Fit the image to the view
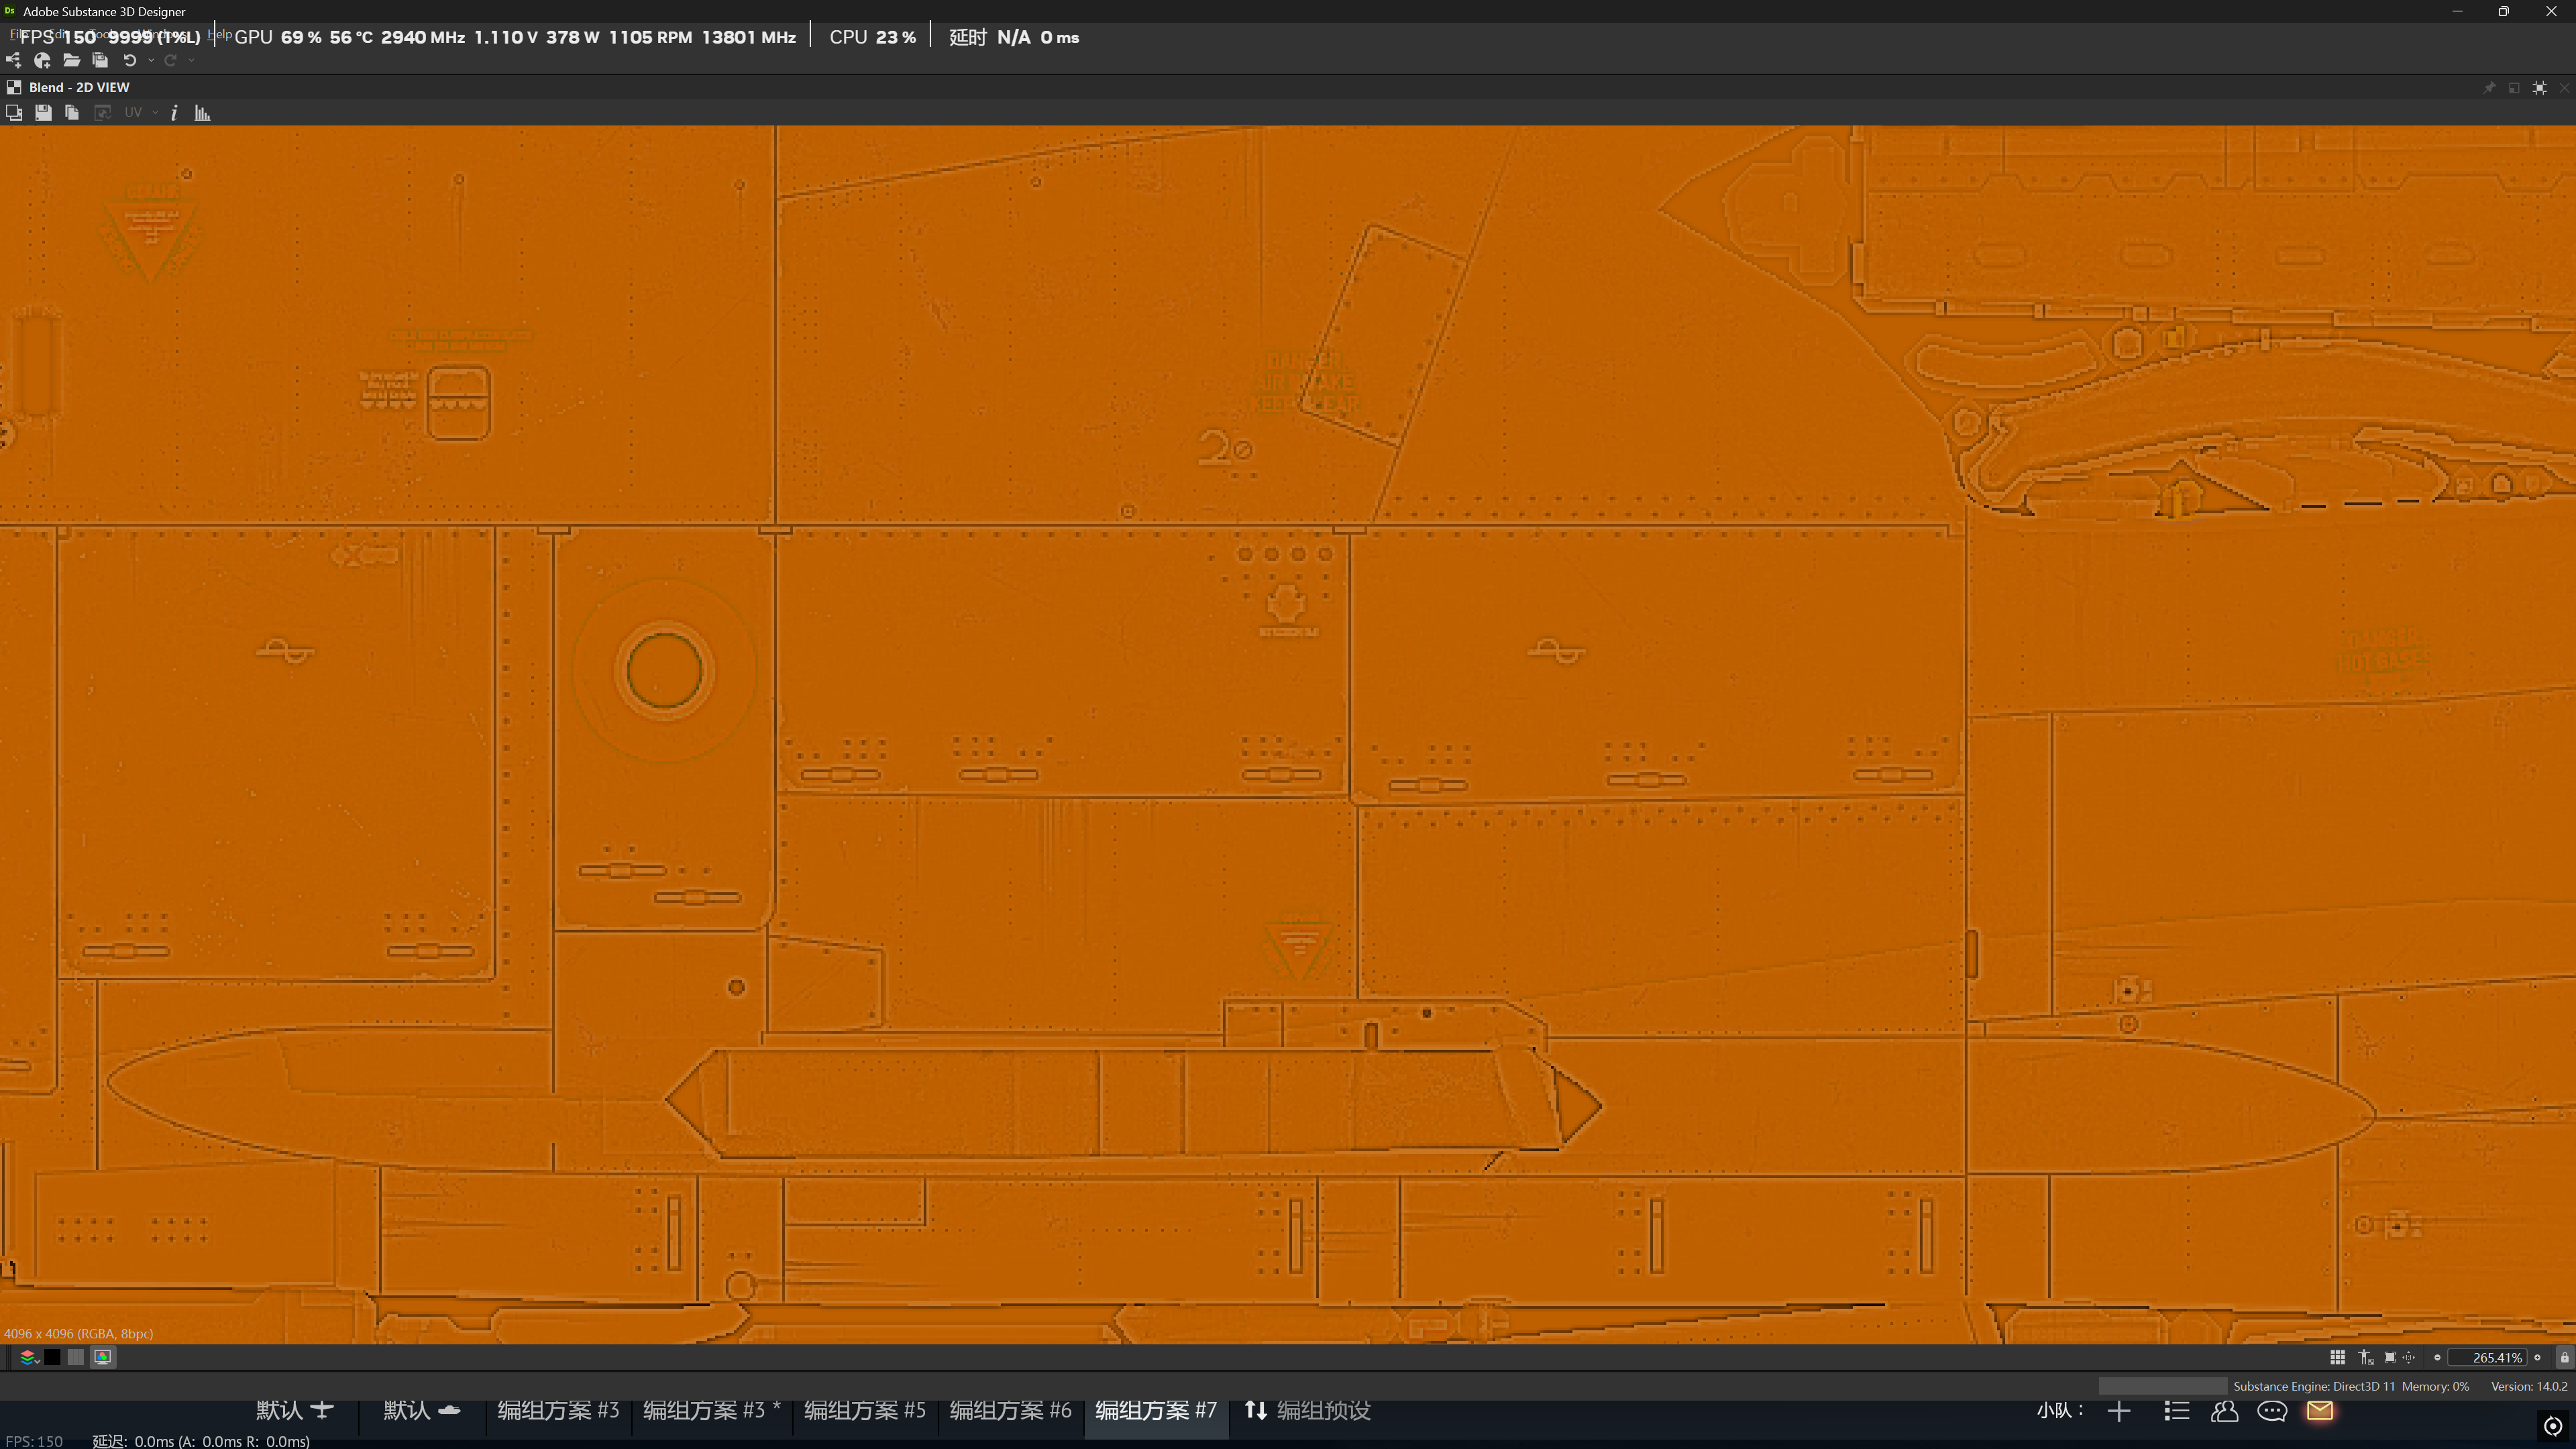This screenshot has width=2576, height=1449. tap(2389, 1357)
